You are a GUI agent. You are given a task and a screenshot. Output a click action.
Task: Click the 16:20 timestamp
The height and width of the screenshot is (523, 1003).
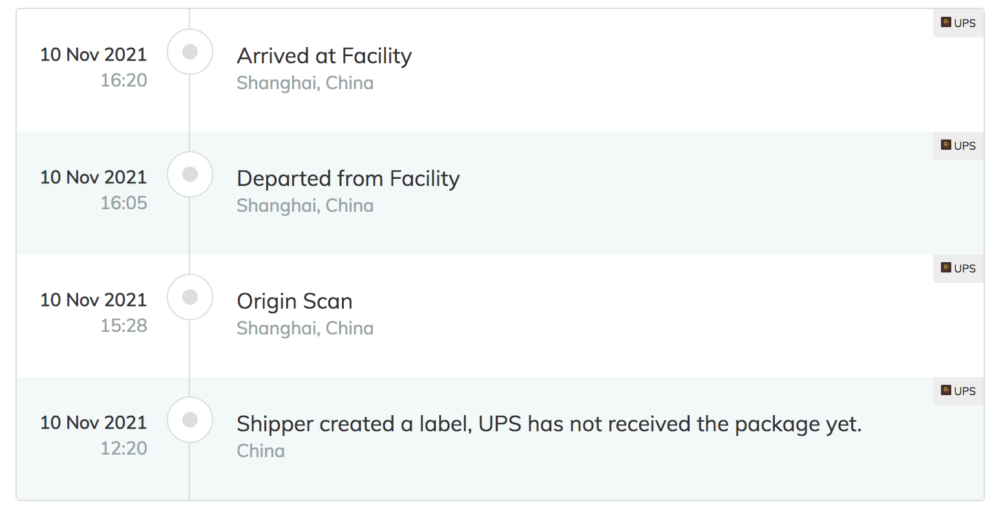124,81
